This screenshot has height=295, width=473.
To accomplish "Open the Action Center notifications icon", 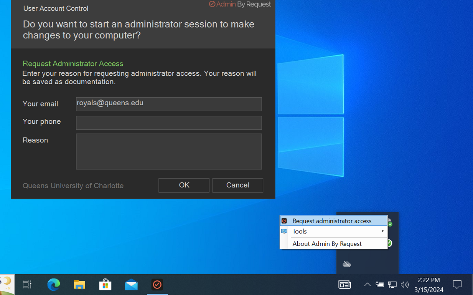I will click(x=457, y=285).
